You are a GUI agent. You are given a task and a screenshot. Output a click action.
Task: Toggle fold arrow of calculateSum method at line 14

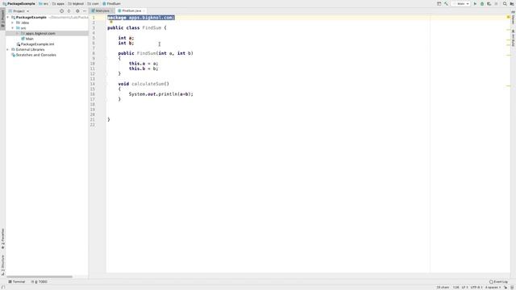106,84
